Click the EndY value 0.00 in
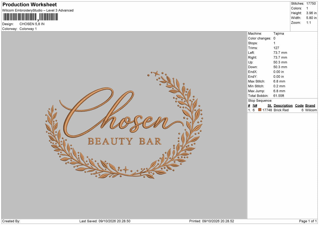 [x=279, y=76]
